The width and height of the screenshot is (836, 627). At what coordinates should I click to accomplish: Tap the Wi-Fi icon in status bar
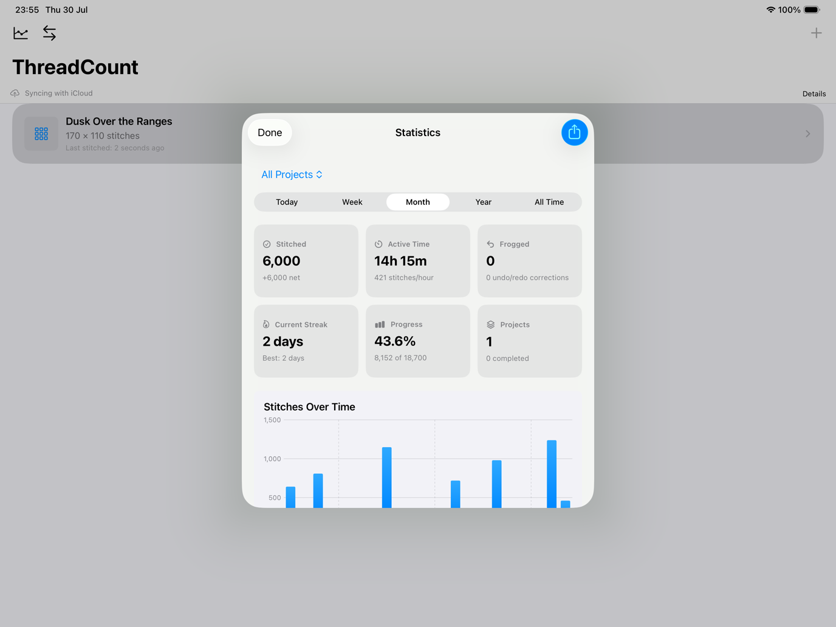770,10
